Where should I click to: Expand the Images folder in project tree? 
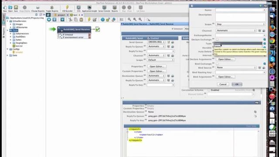10,24
